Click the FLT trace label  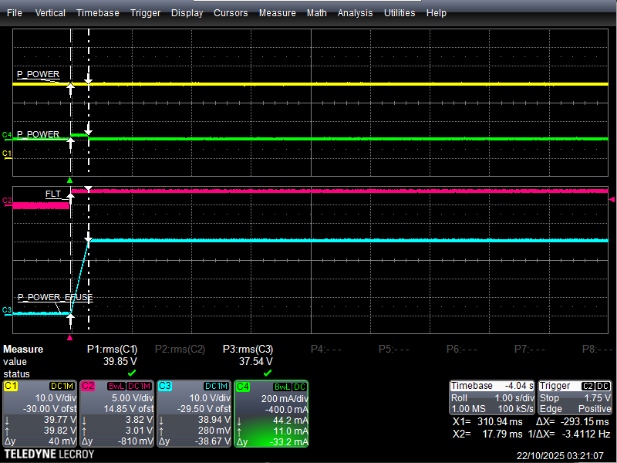coord(53,194)
